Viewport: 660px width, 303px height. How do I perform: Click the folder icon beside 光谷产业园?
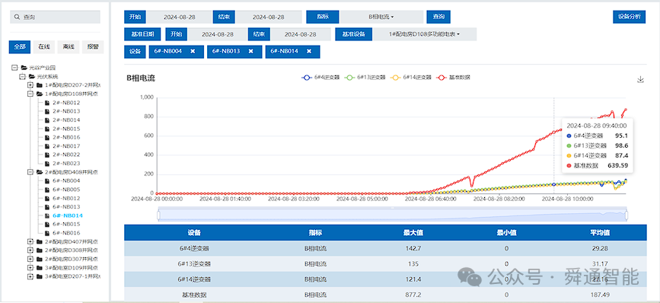pyautogui.click(x=24, y=67)
